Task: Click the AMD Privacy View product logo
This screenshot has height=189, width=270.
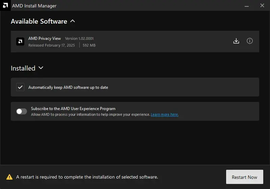Action: pyautogui.click(x=20, y=42)
